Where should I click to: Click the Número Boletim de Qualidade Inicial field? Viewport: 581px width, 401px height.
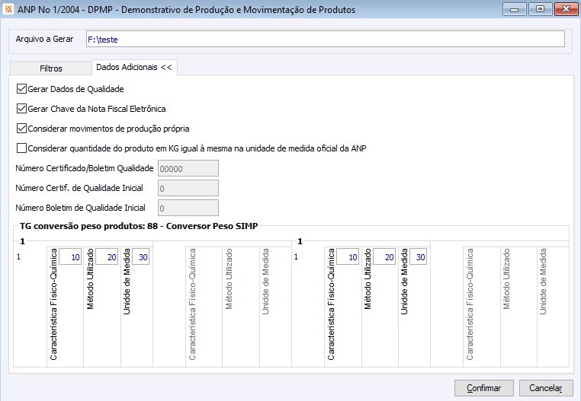[188, 208]
